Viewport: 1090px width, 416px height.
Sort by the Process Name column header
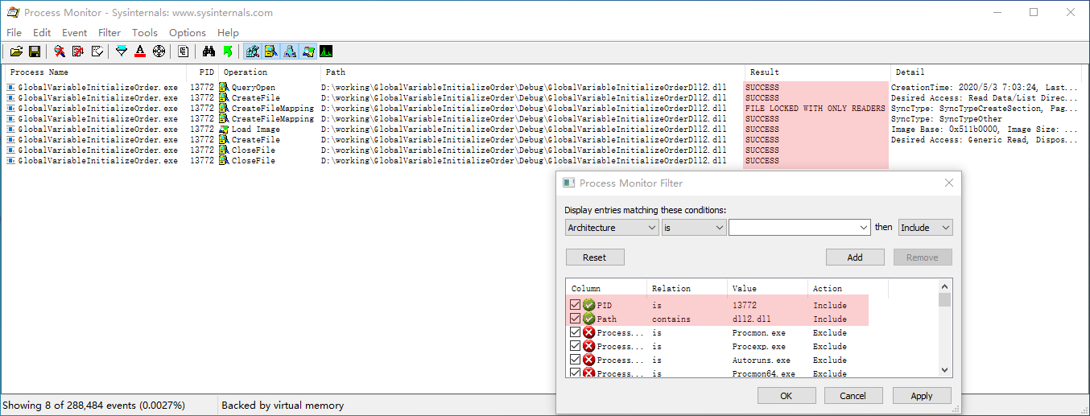(x=95, y=72)
